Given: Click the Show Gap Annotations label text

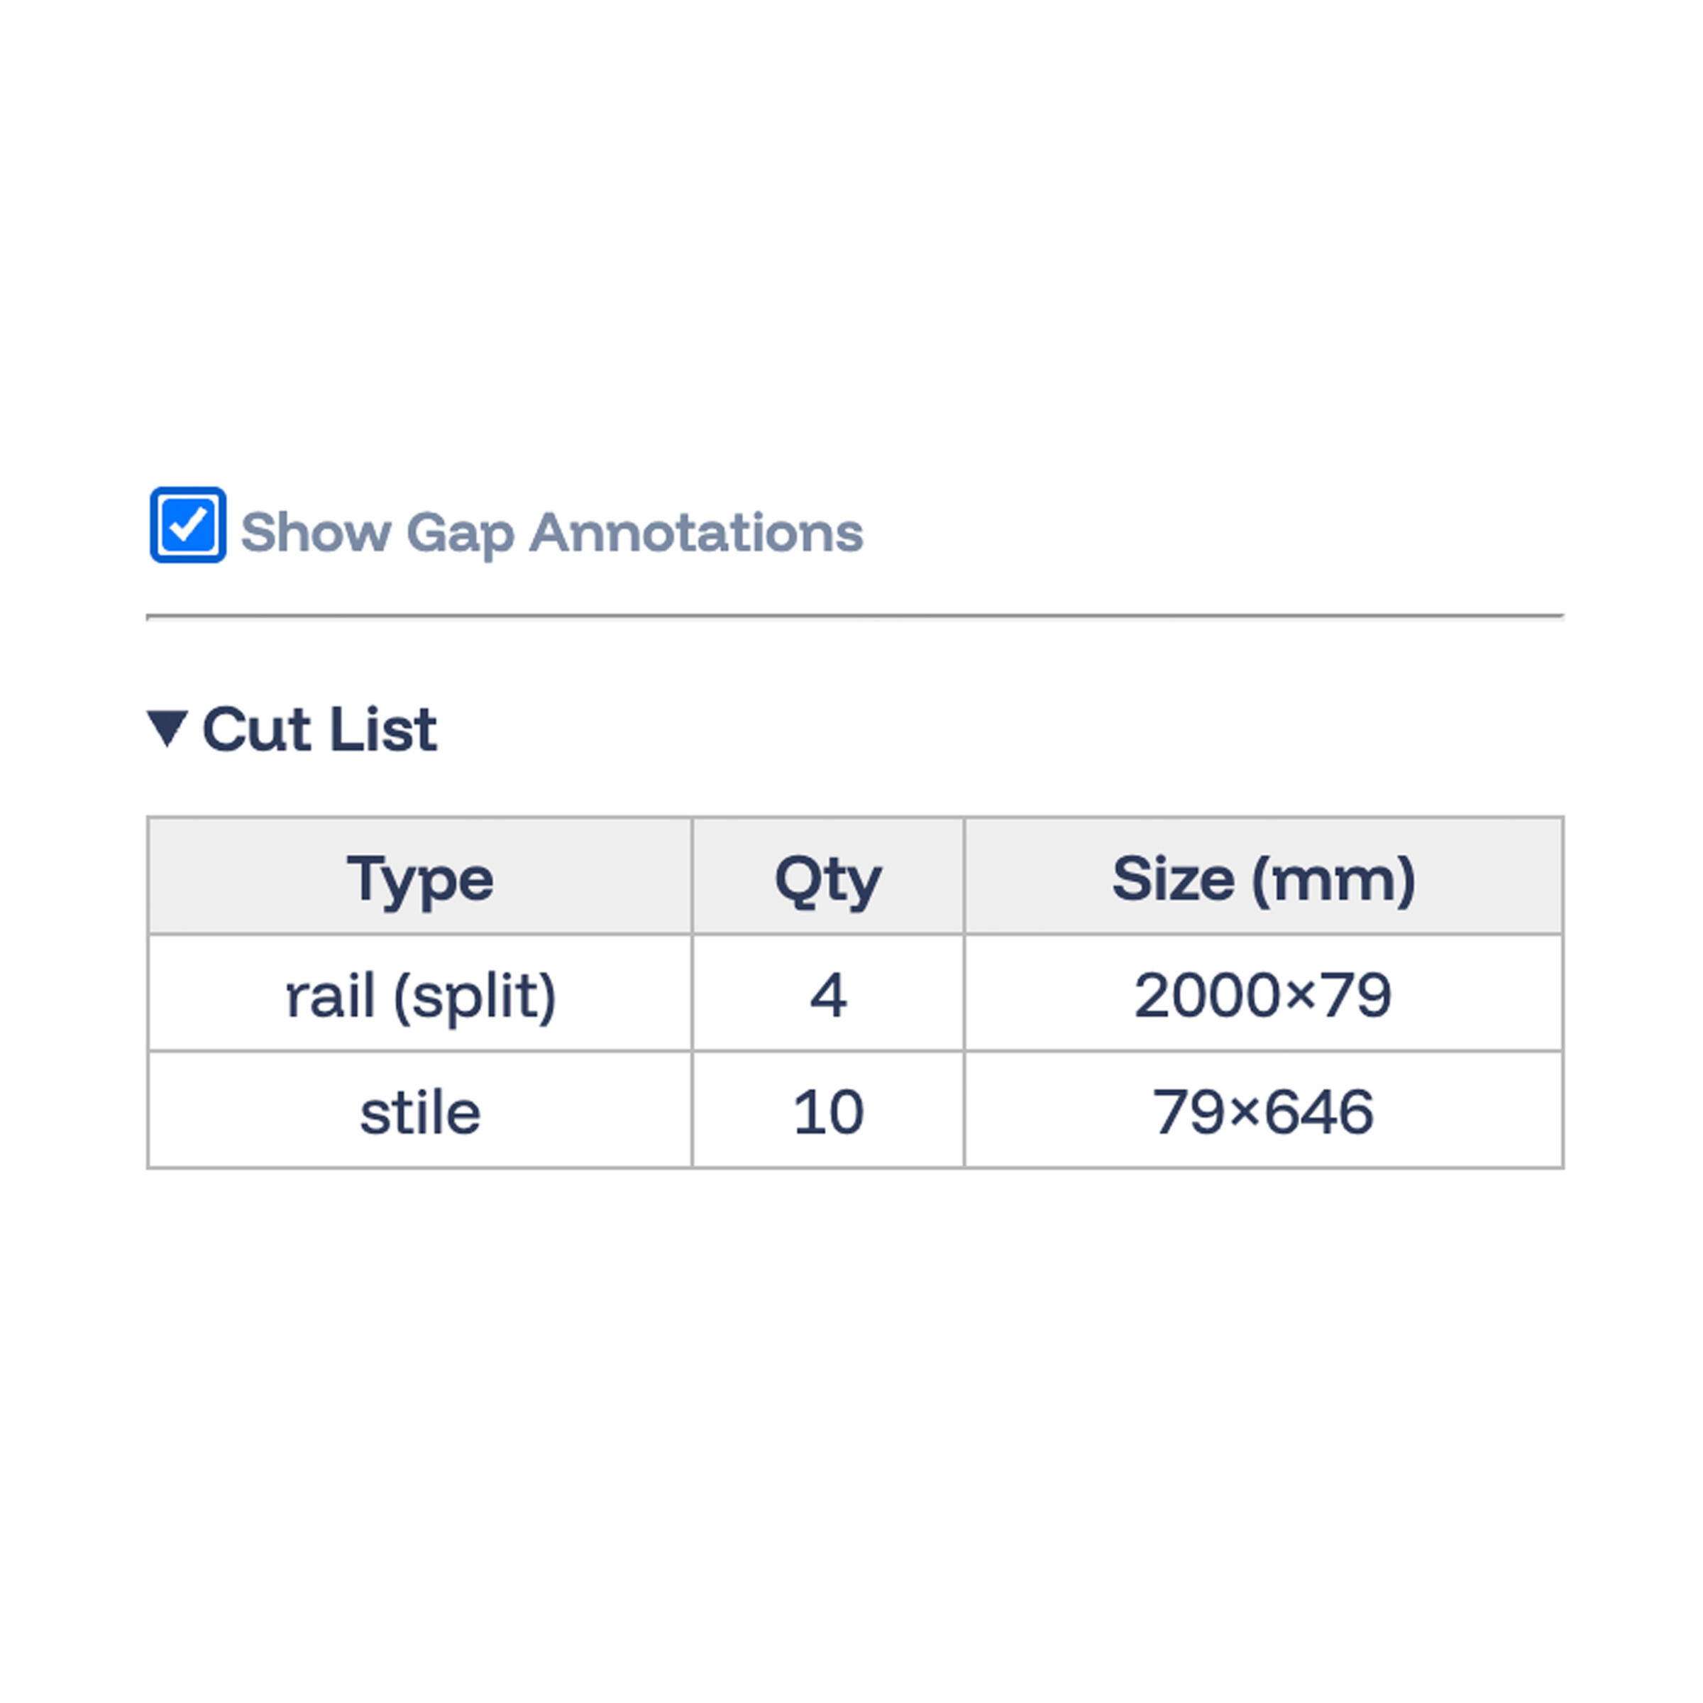Looking at the screenshot, I should 551,532.
